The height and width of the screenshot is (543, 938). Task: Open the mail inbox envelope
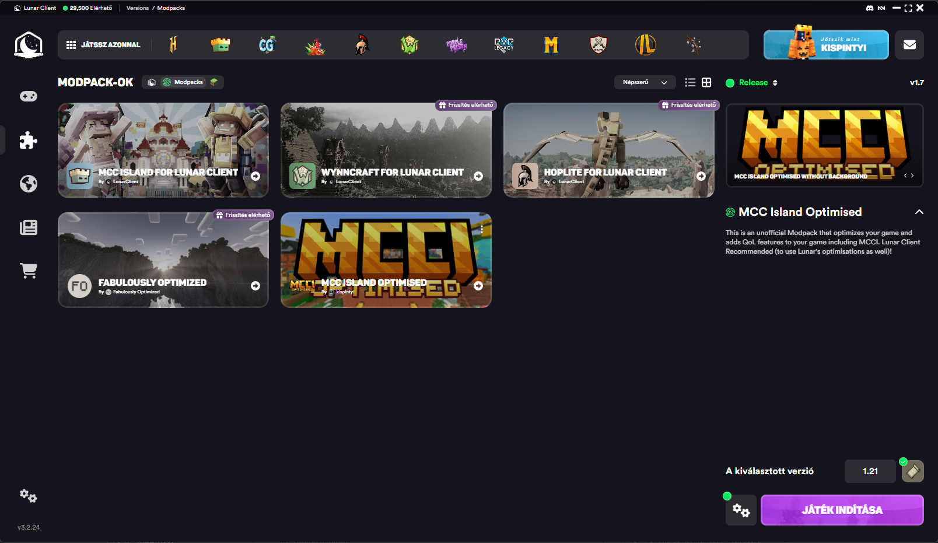tap(909, 45)
